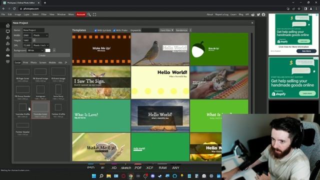Viewport: 320px width, 180px height.
Task: Click the Keywords input field
Action: (150, 30)
